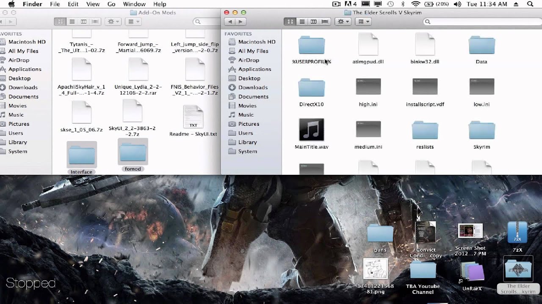Select The Elder Scrolls Skyrim desktop folder
The width and height of the screenshot is (542, 304).
coord(518,269)
